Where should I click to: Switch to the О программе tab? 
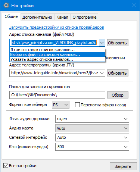(84, 17)
